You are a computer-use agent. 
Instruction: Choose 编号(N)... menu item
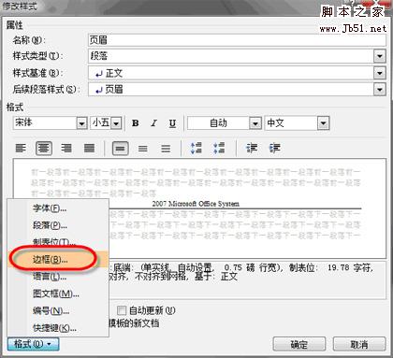tap(58, 310)
